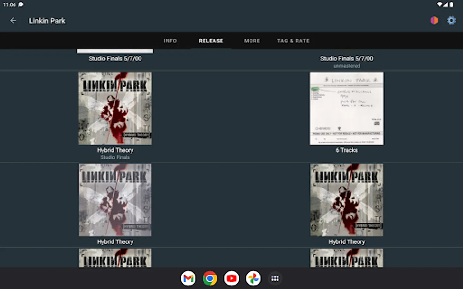463x289 pixels.
Task: Tap the notification chat icon in status bar
Action: [21, 4]
